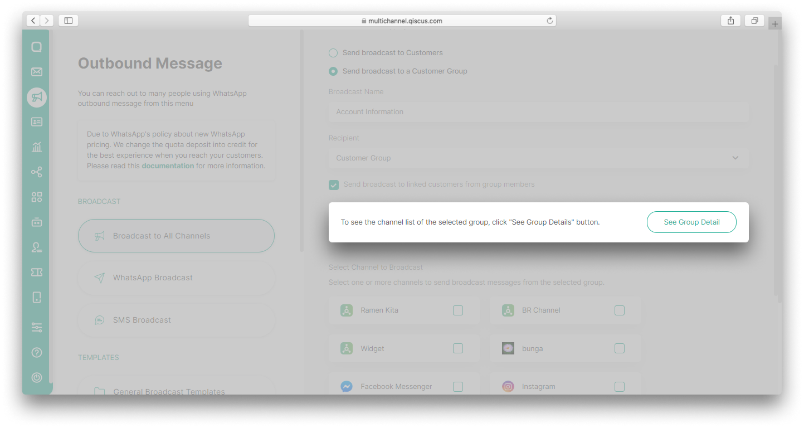Image resolution: width=804 pixels, height=428 pixels.
Task: Go forward with the browser forward arrow
Action: tap(47, 21)
